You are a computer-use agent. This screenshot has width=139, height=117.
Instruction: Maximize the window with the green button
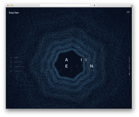click(12, 5)
